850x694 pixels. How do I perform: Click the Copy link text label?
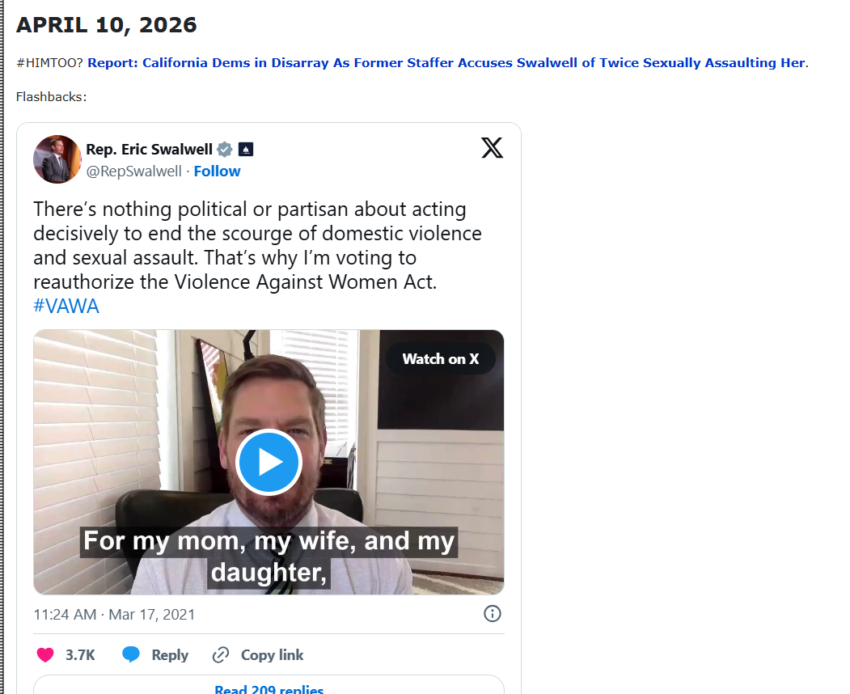(273, 655)
